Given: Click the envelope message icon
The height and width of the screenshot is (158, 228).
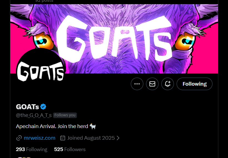Looking at the screenshot, I should [152, 84].
